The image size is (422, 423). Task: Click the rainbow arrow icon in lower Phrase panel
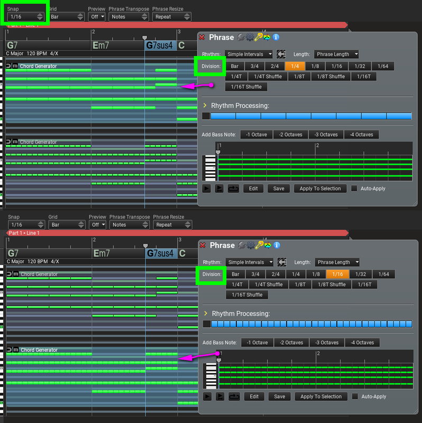click(268, 245)
